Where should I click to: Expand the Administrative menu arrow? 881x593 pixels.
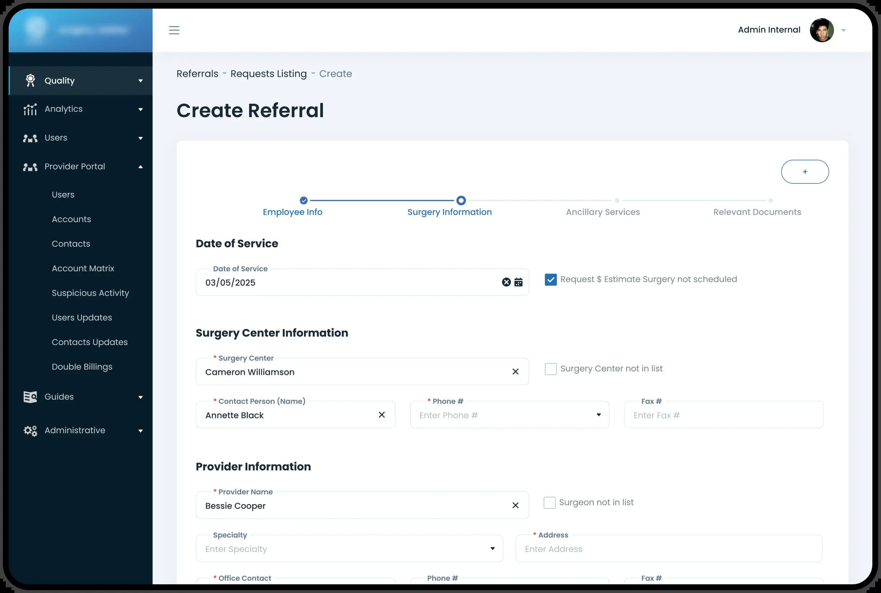(x=140, y=431)
